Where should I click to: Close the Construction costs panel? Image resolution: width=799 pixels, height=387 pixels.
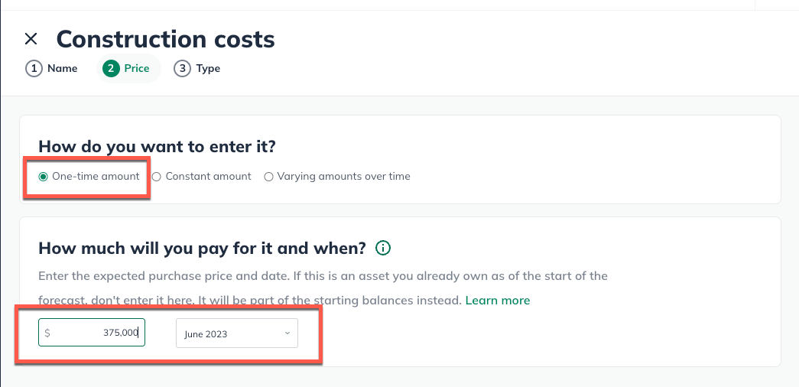[x=31, y=39]
